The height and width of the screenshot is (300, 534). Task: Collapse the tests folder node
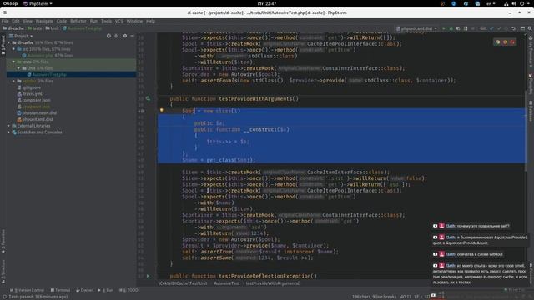coord(13,62)
